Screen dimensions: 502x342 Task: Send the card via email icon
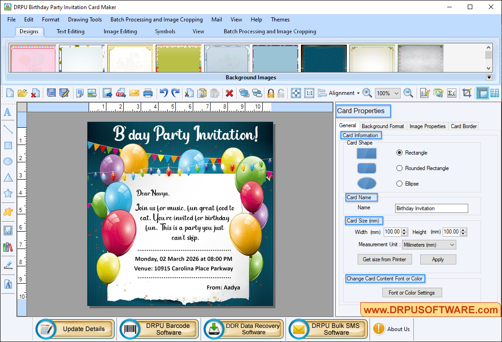click(134, 93)
